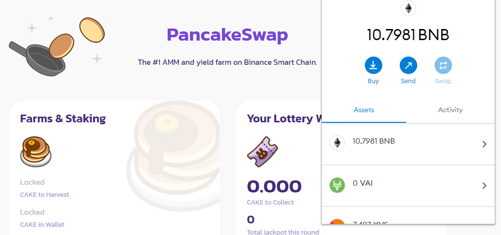Click the green VAI token icon

[337, 185]
